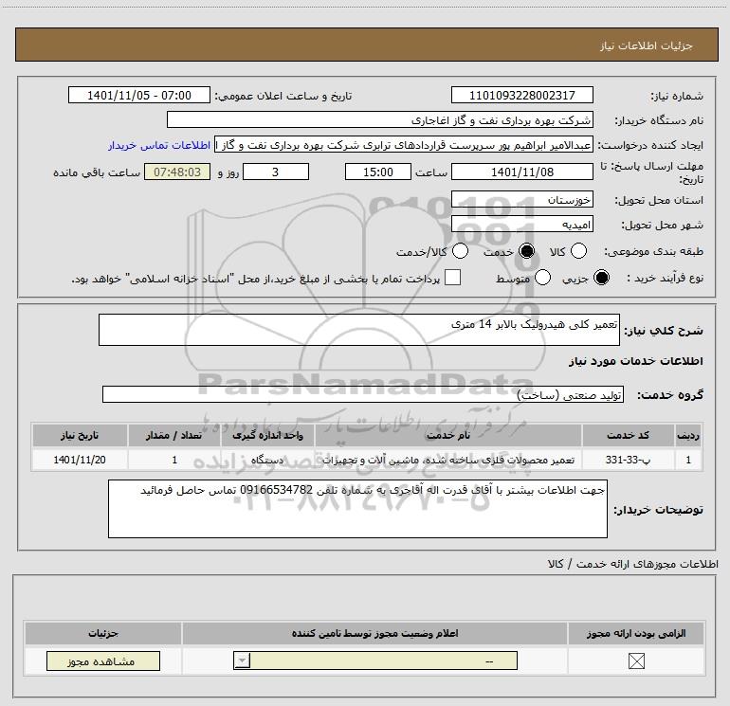The width and height of the screenshot is (730, 706).
Task: Click the شماره نیاز field 1101093228002317
Action: [x=521, y=96]
